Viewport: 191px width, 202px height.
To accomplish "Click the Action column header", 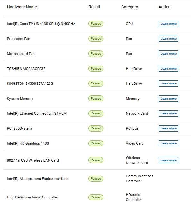I will (x=165, y=7).
